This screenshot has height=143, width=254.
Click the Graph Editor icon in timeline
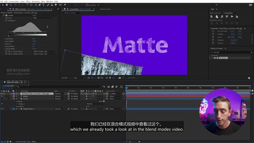(121, 87)
